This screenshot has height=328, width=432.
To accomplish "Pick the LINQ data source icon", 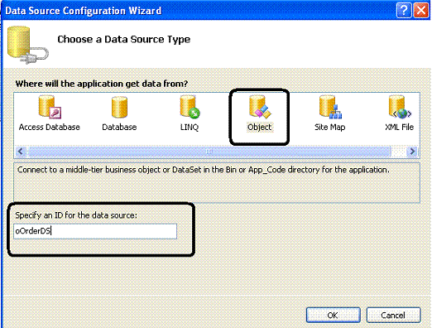I will (x=190, y=107).
